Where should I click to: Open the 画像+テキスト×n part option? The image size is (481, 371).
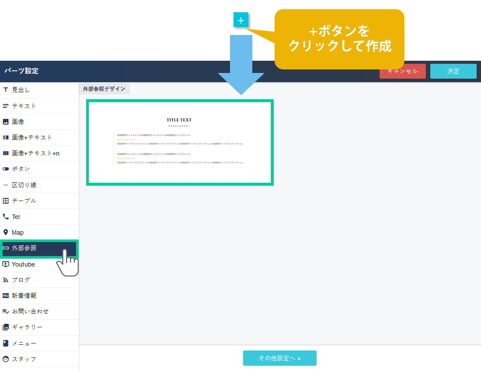pos(35,153)
